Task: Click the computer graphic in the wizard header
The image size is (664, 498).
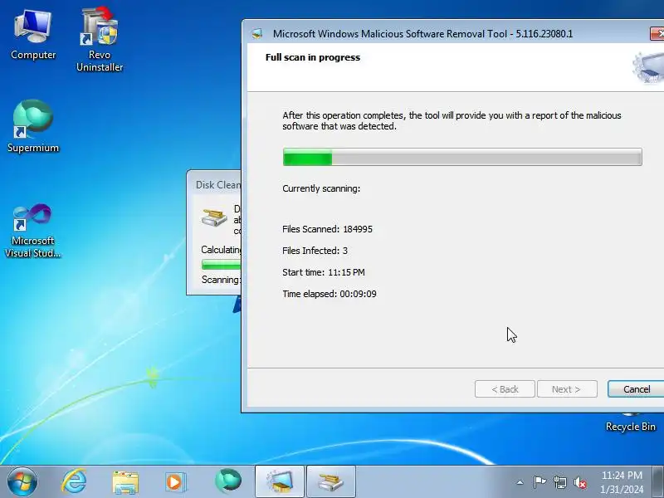Action: click(x=648, y=67)
